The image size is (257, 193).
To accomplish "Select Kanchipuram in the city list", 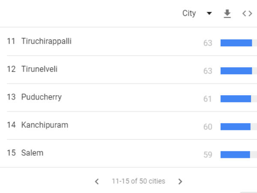I will click(45, 125).
